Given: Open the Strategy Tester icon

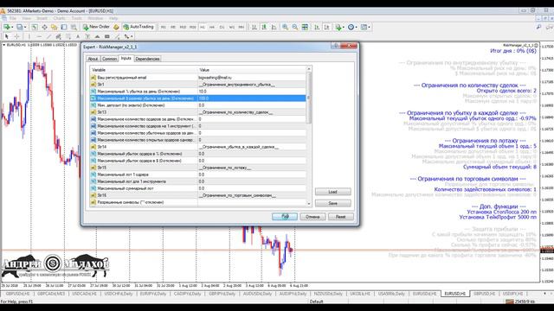Looking at the screenshot, I should 74,27.
